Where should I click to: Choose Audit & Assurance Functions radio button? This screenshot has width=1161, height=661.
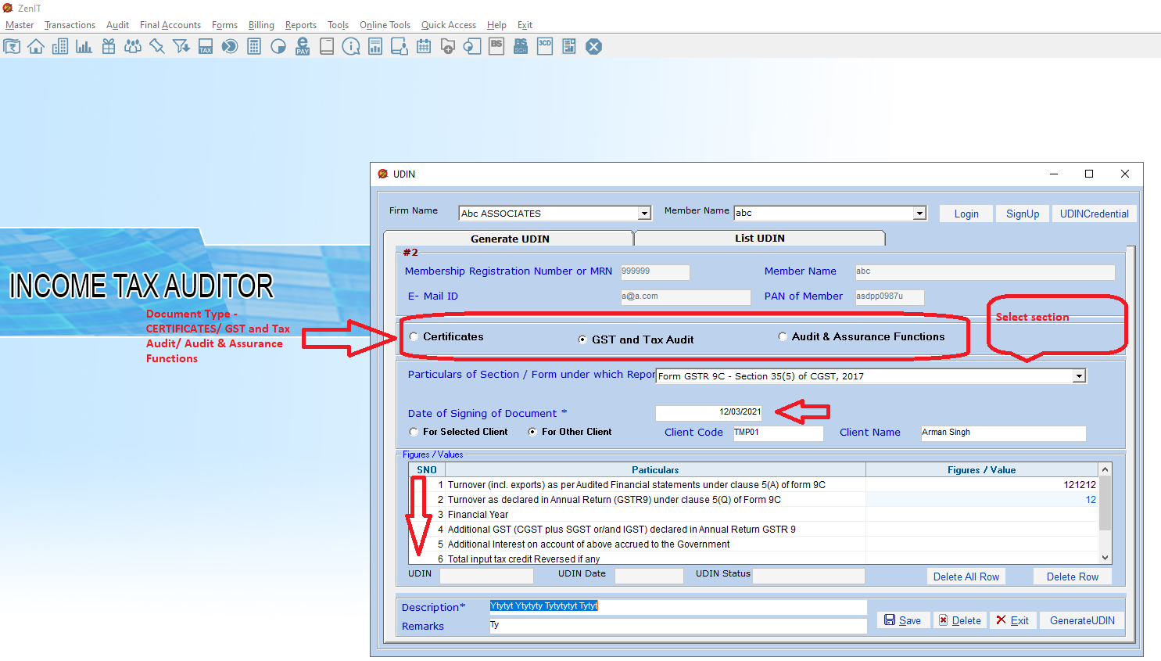pos(783,337)
